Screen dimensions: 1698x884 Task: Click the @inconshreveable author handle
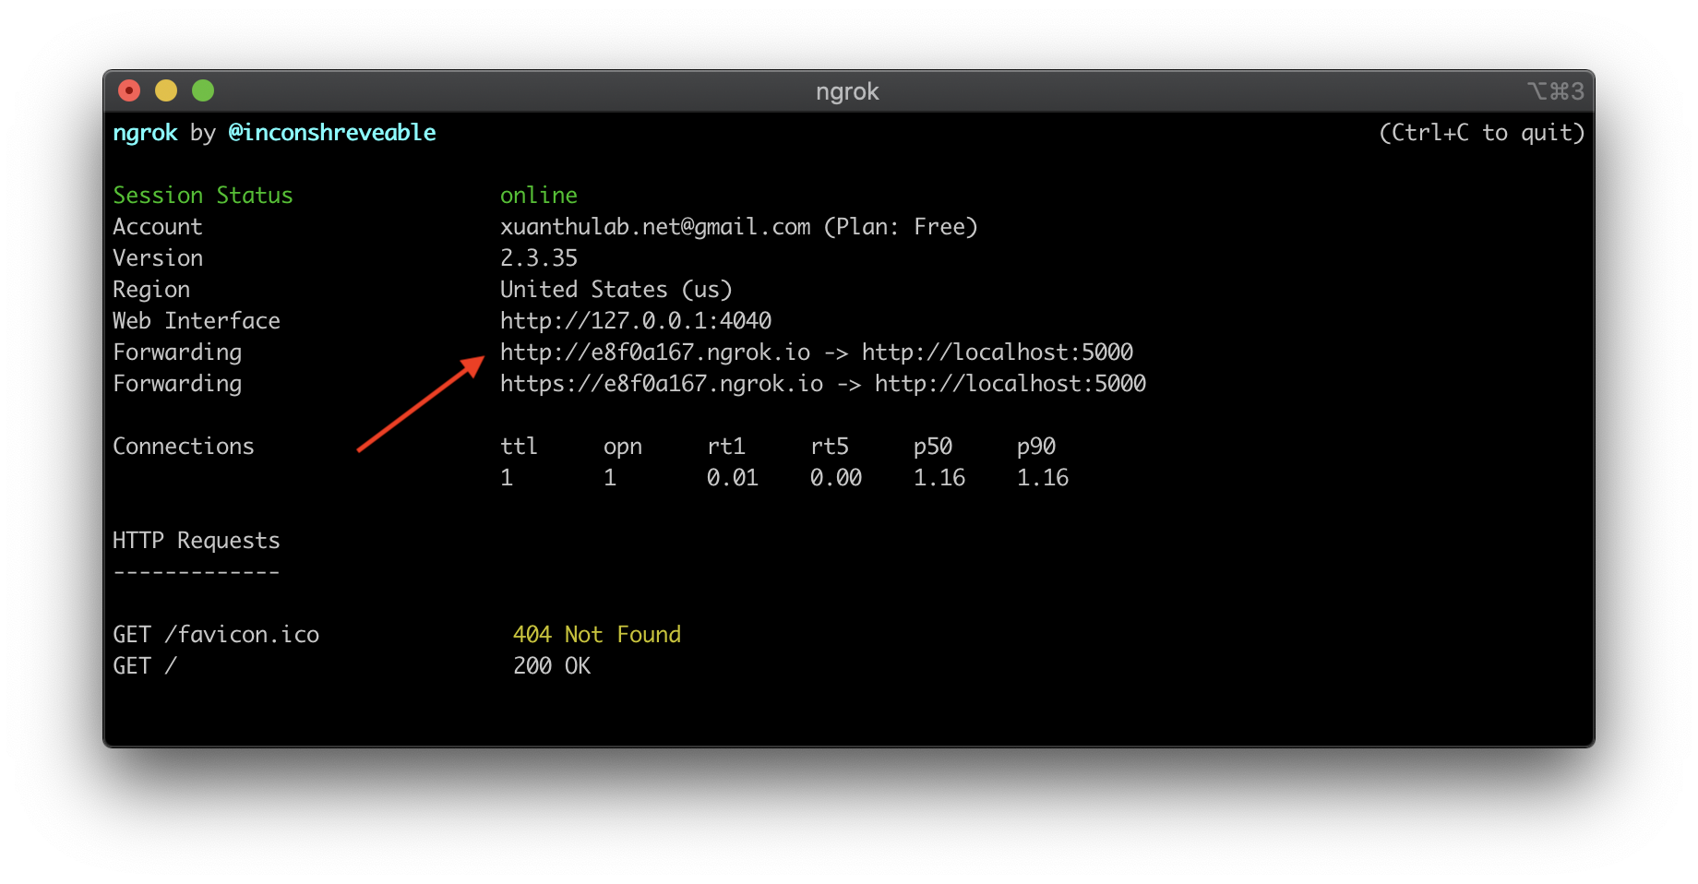click(332, 133)
